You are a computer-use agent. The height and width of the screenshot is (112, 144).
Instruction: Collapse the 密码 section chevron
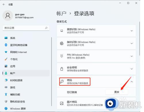pyautogui.click(x=132, y=82)
